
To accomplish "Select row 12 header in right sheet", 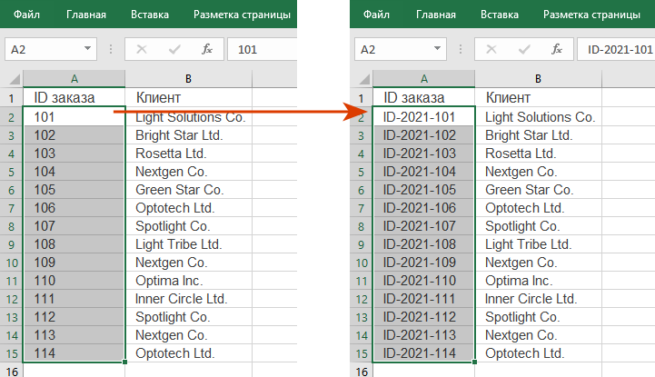I will 362,299.
